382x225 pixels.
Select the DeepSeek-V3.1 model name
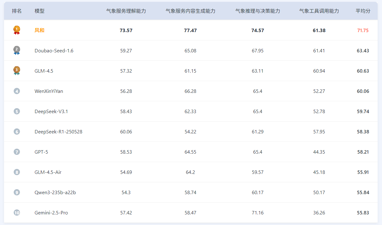tap(51, 111)
